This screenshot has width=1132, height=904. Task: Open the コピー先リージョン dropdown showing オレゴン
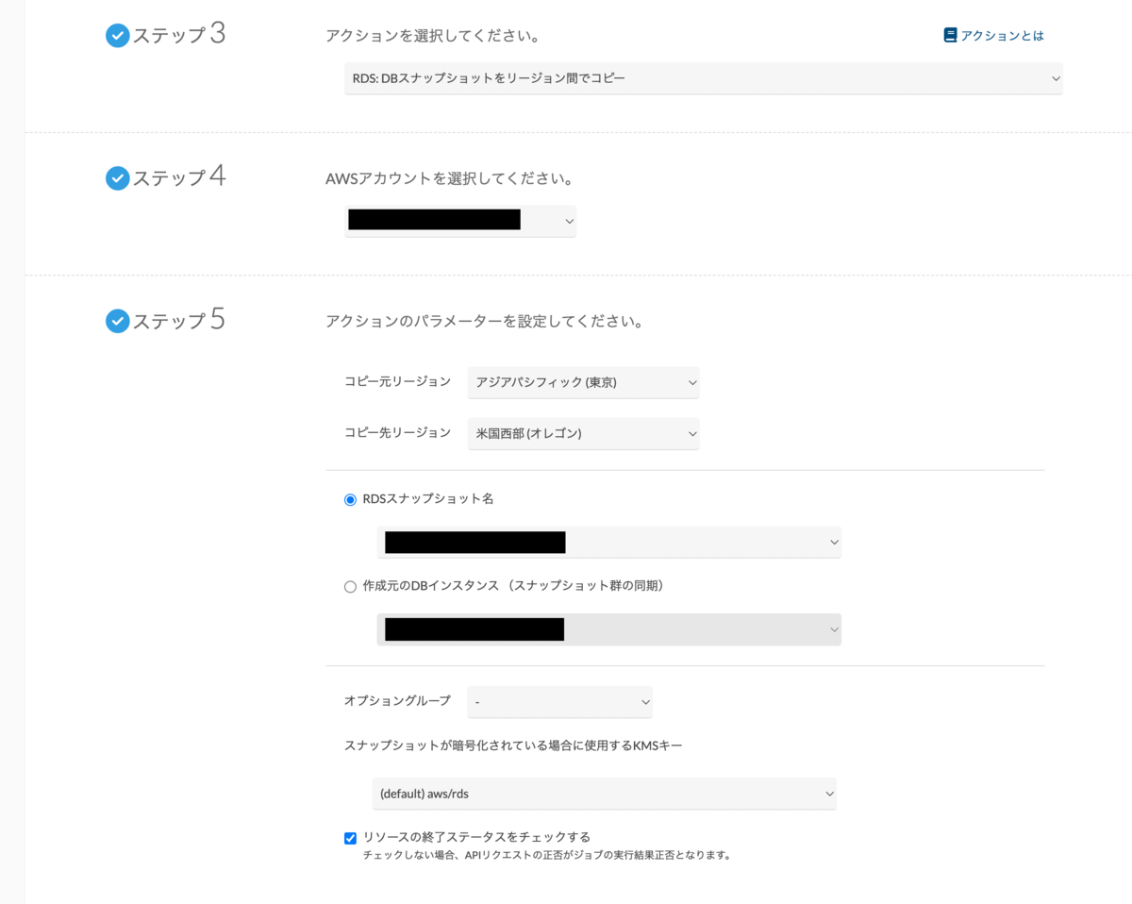(583, 433)
